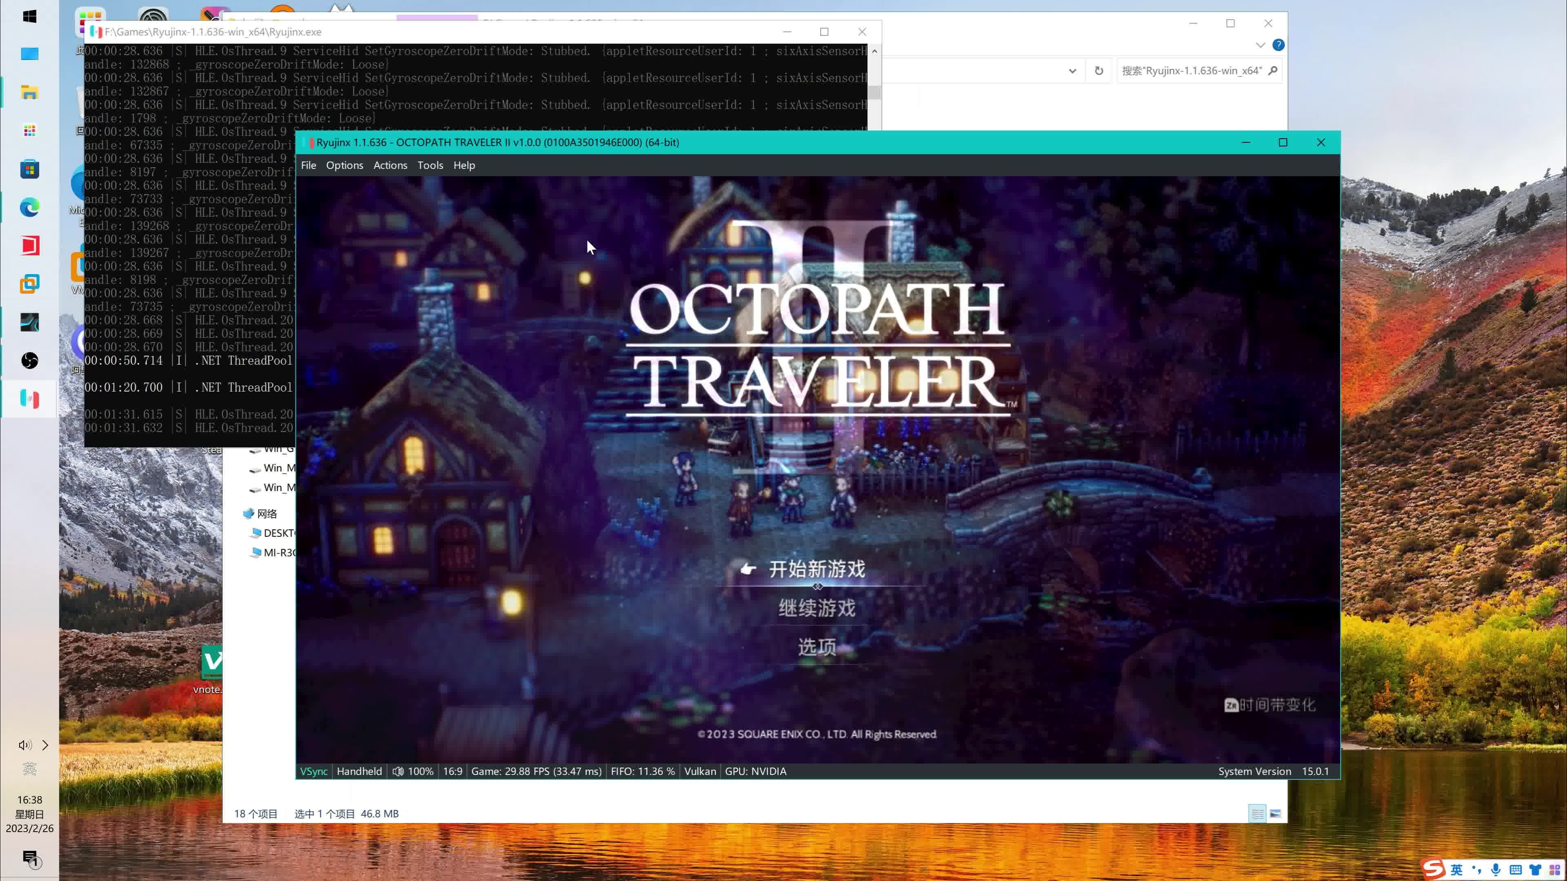Open the Actions menu in Ryujinx
This screenshot has width=1567, height=881.
click(390, 165)
